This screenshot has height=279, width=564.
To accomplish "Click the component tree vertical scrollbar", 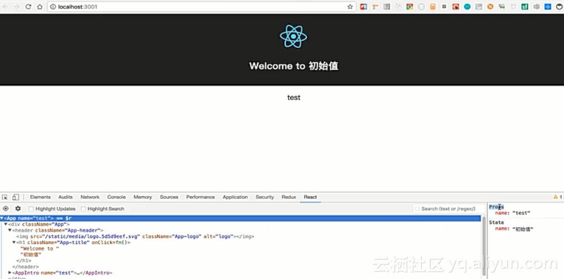I will [484, 247].
